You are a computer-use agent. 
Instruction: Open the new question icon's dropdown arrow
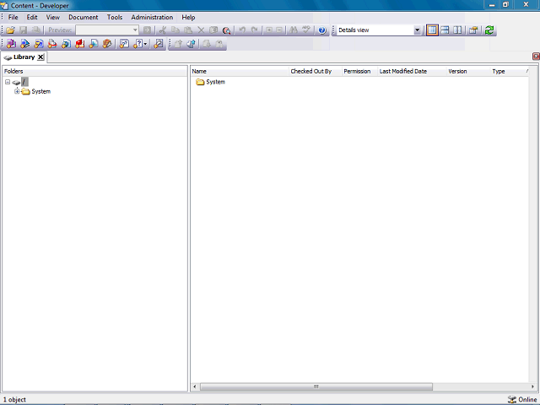pyautogui.click(x=146, y=44)
